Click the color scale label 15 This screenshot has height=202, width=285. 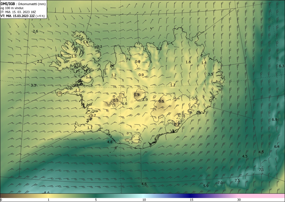[x=192, y=200]
